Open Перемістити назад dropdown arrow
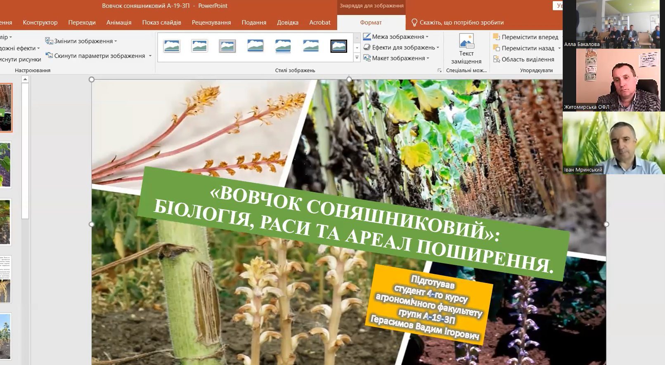This screenshot has width=665, height=365. point(559,48)
